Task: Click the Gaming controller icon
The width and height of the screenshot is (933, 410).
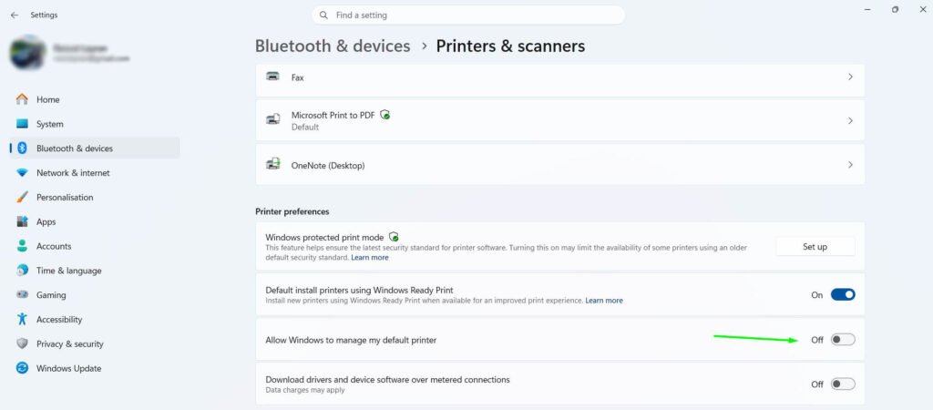Action: 22,294
